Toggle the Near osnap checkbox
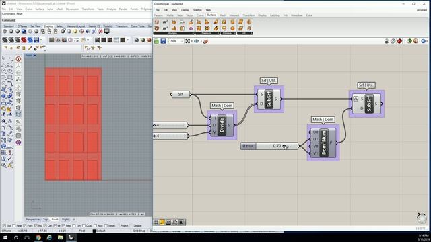This screenshot has height=242, width=431. click(x=14, y=226)
